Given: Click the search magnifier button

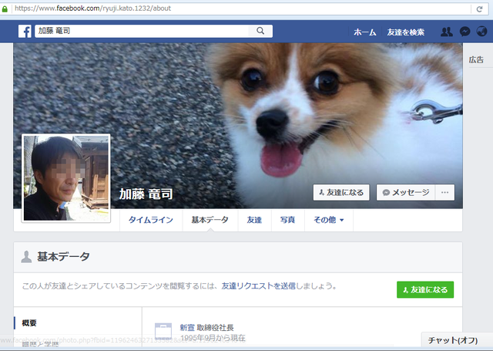Looking at the screenshot, I should click(260, 31).
